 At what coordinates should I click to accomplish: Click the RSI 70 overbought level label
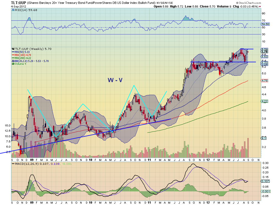tap(263, 21)
